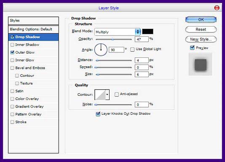Enable the Inner Shadow checkbox
The height and width of the screenshot is (162, 225).
(12, 45)
